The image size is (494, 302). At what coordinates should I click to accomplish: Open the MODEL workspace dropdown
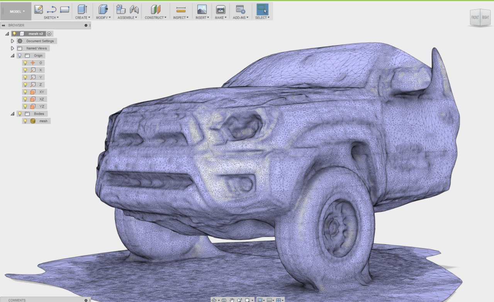coord(17,12)
